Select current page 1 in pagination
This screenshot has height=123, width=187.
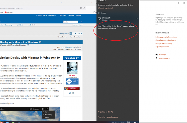(x=71, y=33)
